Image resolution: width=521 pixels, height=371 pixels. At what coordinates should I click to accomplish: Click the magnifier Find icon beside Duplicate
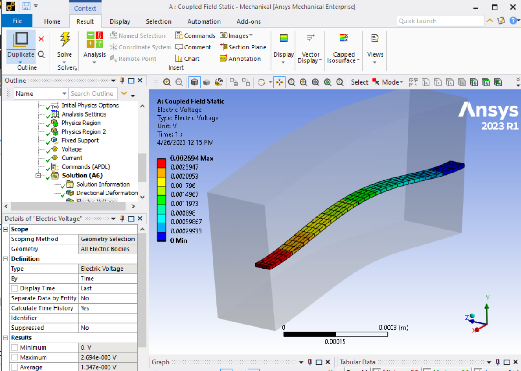(x=41, y=54)
